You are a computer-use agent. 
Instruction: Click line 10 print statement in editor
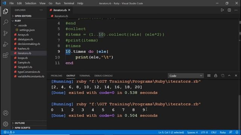click(94, 57)
